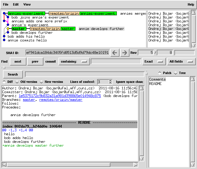Open the View menu
197x169 pixels.
click(x=27, y=4)
